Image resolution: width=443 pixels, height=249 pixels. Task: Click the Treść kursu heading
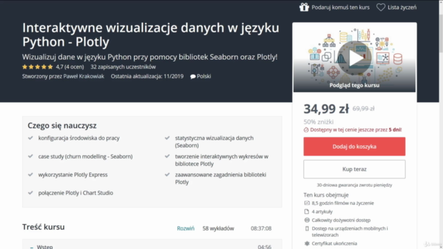click(x=44, y=227)
